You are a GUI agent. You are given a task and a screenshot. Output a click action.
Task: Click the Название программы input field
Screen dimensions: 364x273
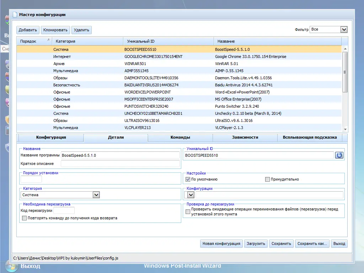pos(120,155)
